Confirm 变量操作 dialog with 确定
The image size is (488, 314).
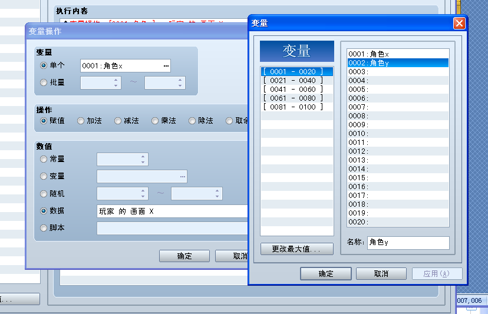pos(184,256)
